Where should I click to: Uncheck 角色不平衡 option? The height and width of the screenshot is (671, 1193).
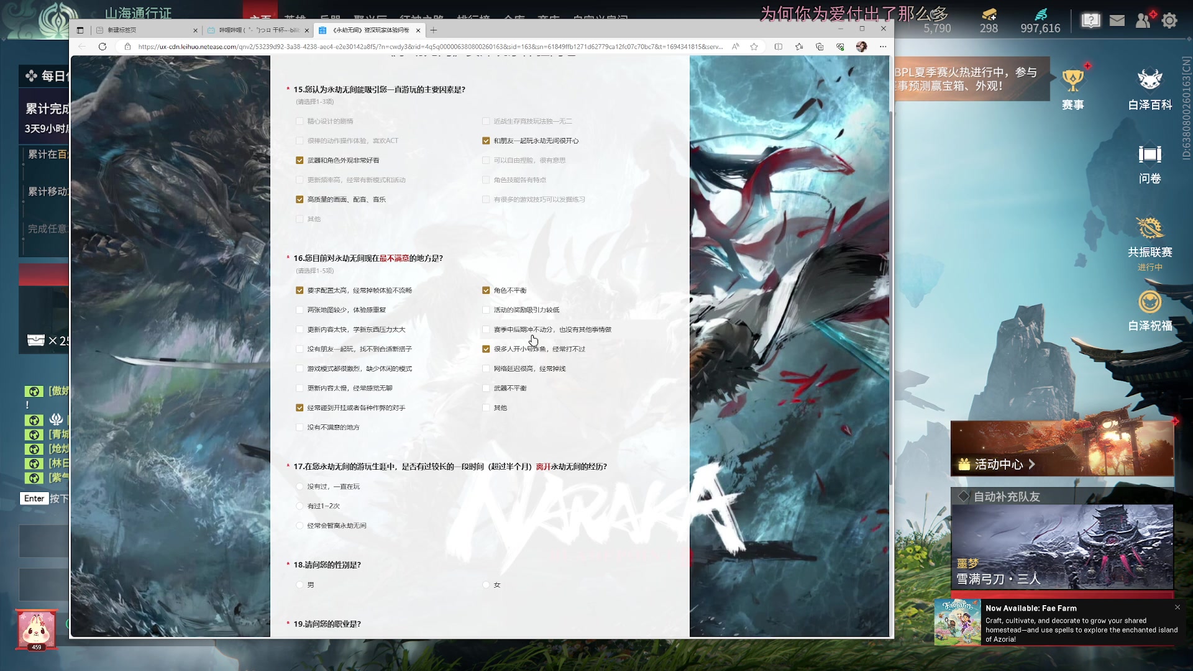point(486,290)
